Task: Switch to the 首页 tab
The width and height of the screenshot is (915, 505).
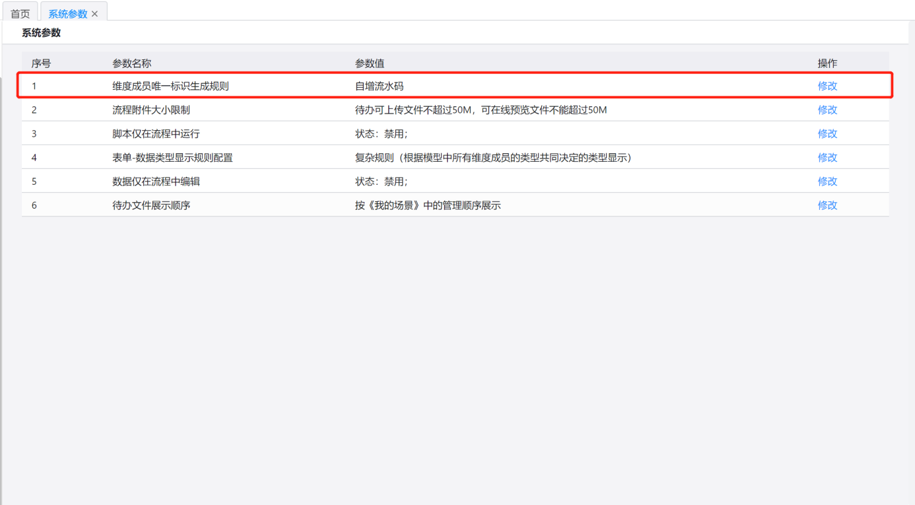Action: pyautogui.click(x=20, y=14)
